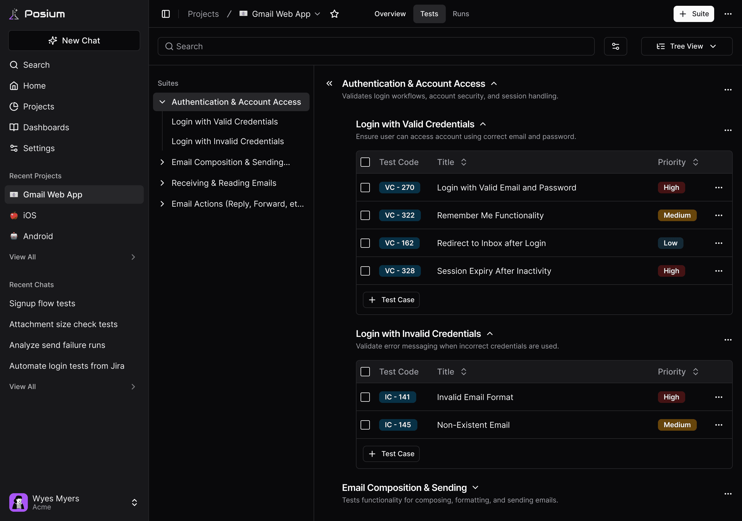Open filter options beside the search bar

coord(615,46)
